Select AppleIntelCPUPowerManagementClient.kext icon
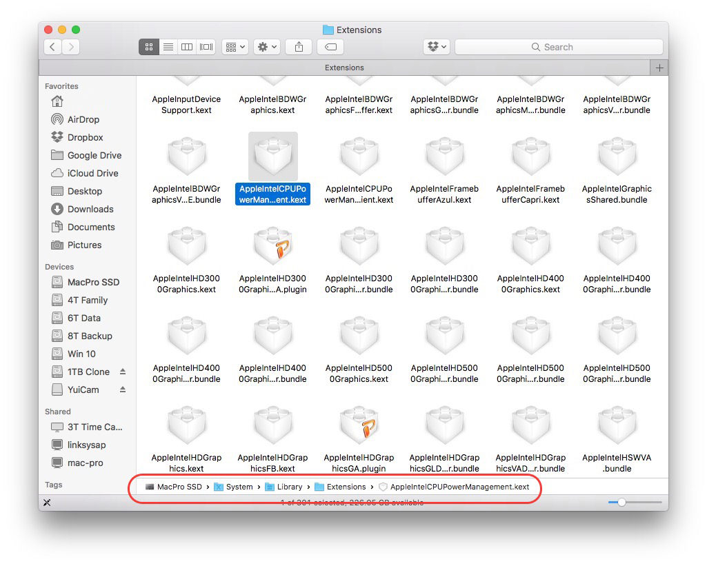The image size is (707, 566). [359, 156]
